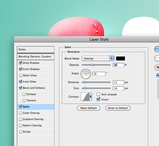
Task: Disable the Drop Shadow checkbox
Action: click(20, 63)
